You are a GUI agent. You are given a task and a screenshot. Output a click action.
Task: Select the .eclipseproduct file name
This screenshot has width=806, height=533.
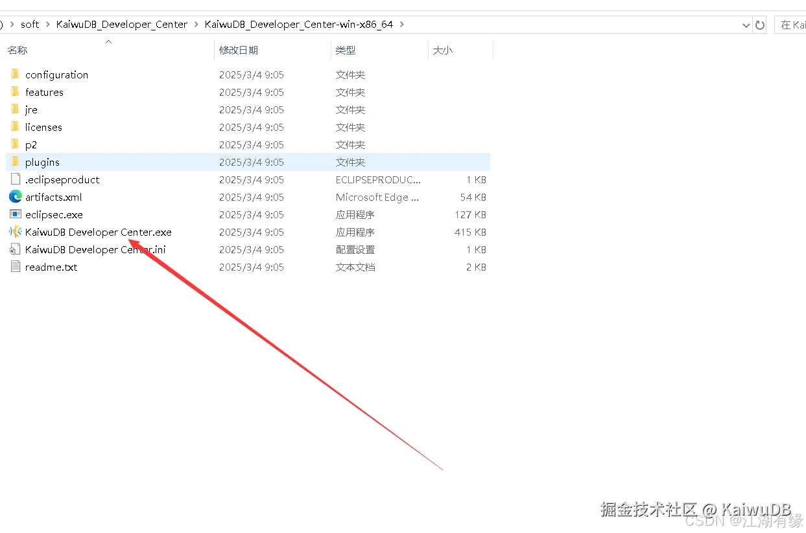62,179
